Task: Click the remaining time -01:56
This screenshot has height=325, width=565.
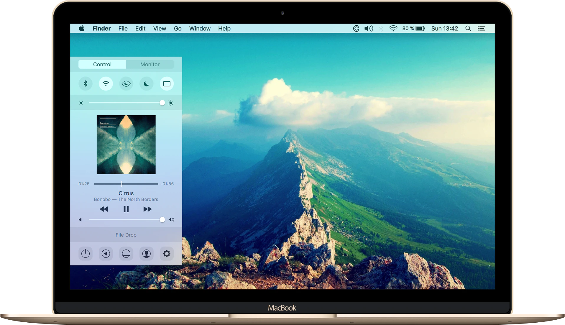Action: click(167, 184)
